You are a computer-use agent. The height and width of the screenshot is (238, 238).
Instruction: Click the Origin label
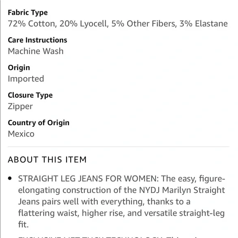pyautogui.click(x=19, y=68)
